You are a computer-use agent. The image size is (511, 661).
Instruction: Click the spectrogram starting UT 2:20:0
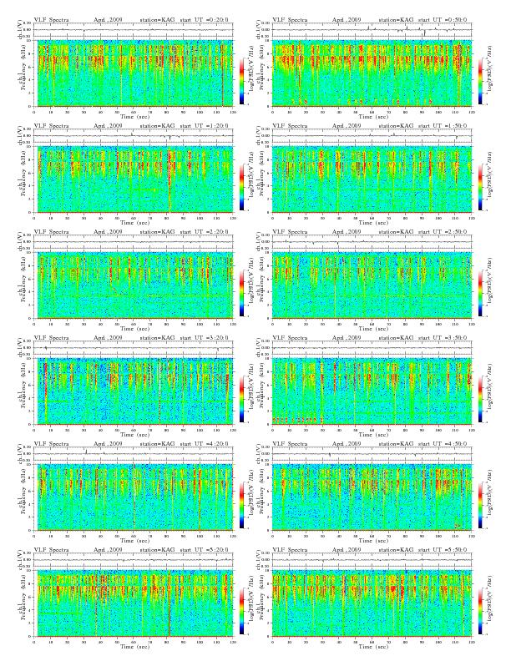[134, 285]
